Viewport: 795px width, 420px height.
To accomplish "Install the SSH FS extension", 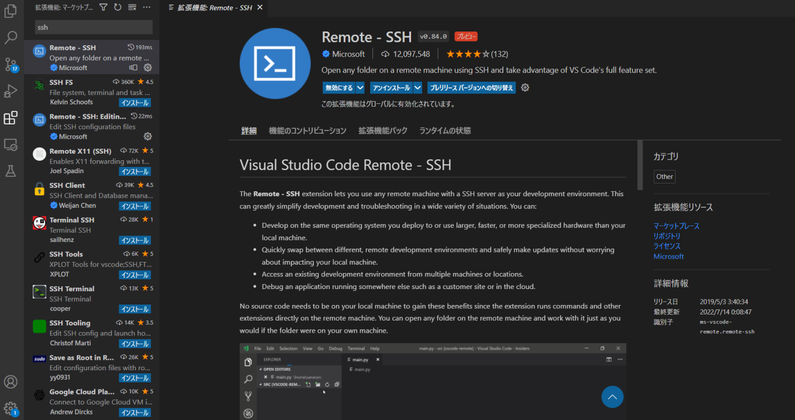I will [x=135, y=103].
